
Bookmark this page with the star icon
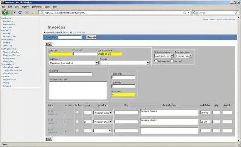(x=185, y=12)
